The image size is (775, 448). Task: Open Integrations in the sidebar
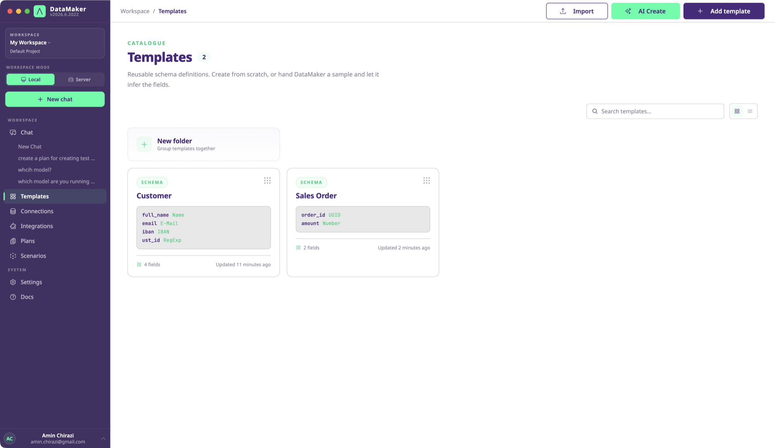(x=55, y=226)
